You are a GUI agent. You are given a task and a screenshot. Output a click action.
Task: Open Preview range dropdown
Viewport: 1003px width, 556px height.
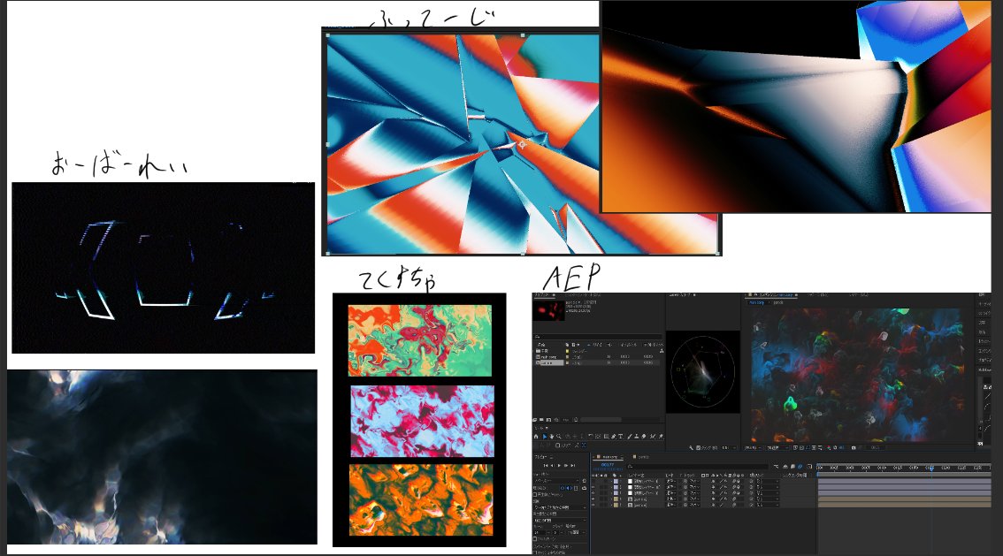point(560,507)
